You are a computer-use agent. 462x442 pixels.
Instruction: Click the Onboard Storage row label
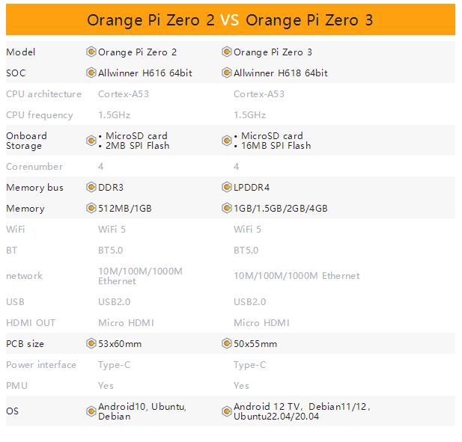click(x=26, y=141)
